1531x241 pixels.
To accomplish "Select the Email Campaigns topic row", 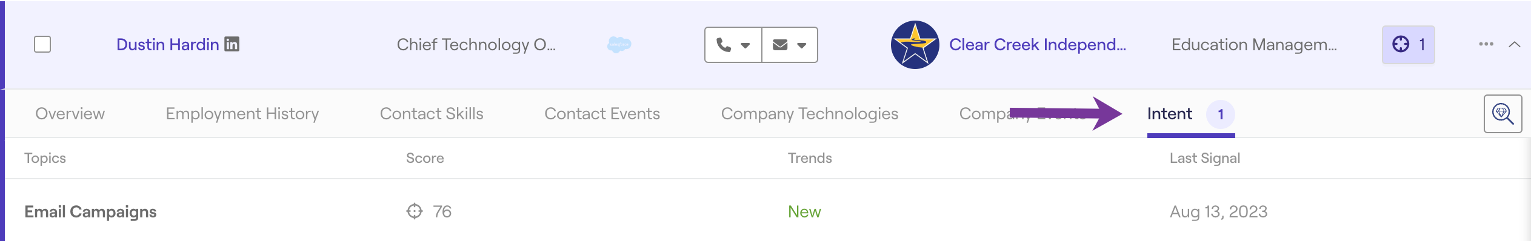I will coord(767,211).
